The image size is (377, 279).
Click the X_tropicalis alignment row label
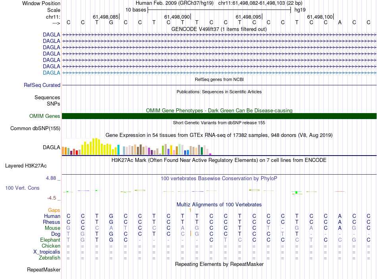(47, 252)
